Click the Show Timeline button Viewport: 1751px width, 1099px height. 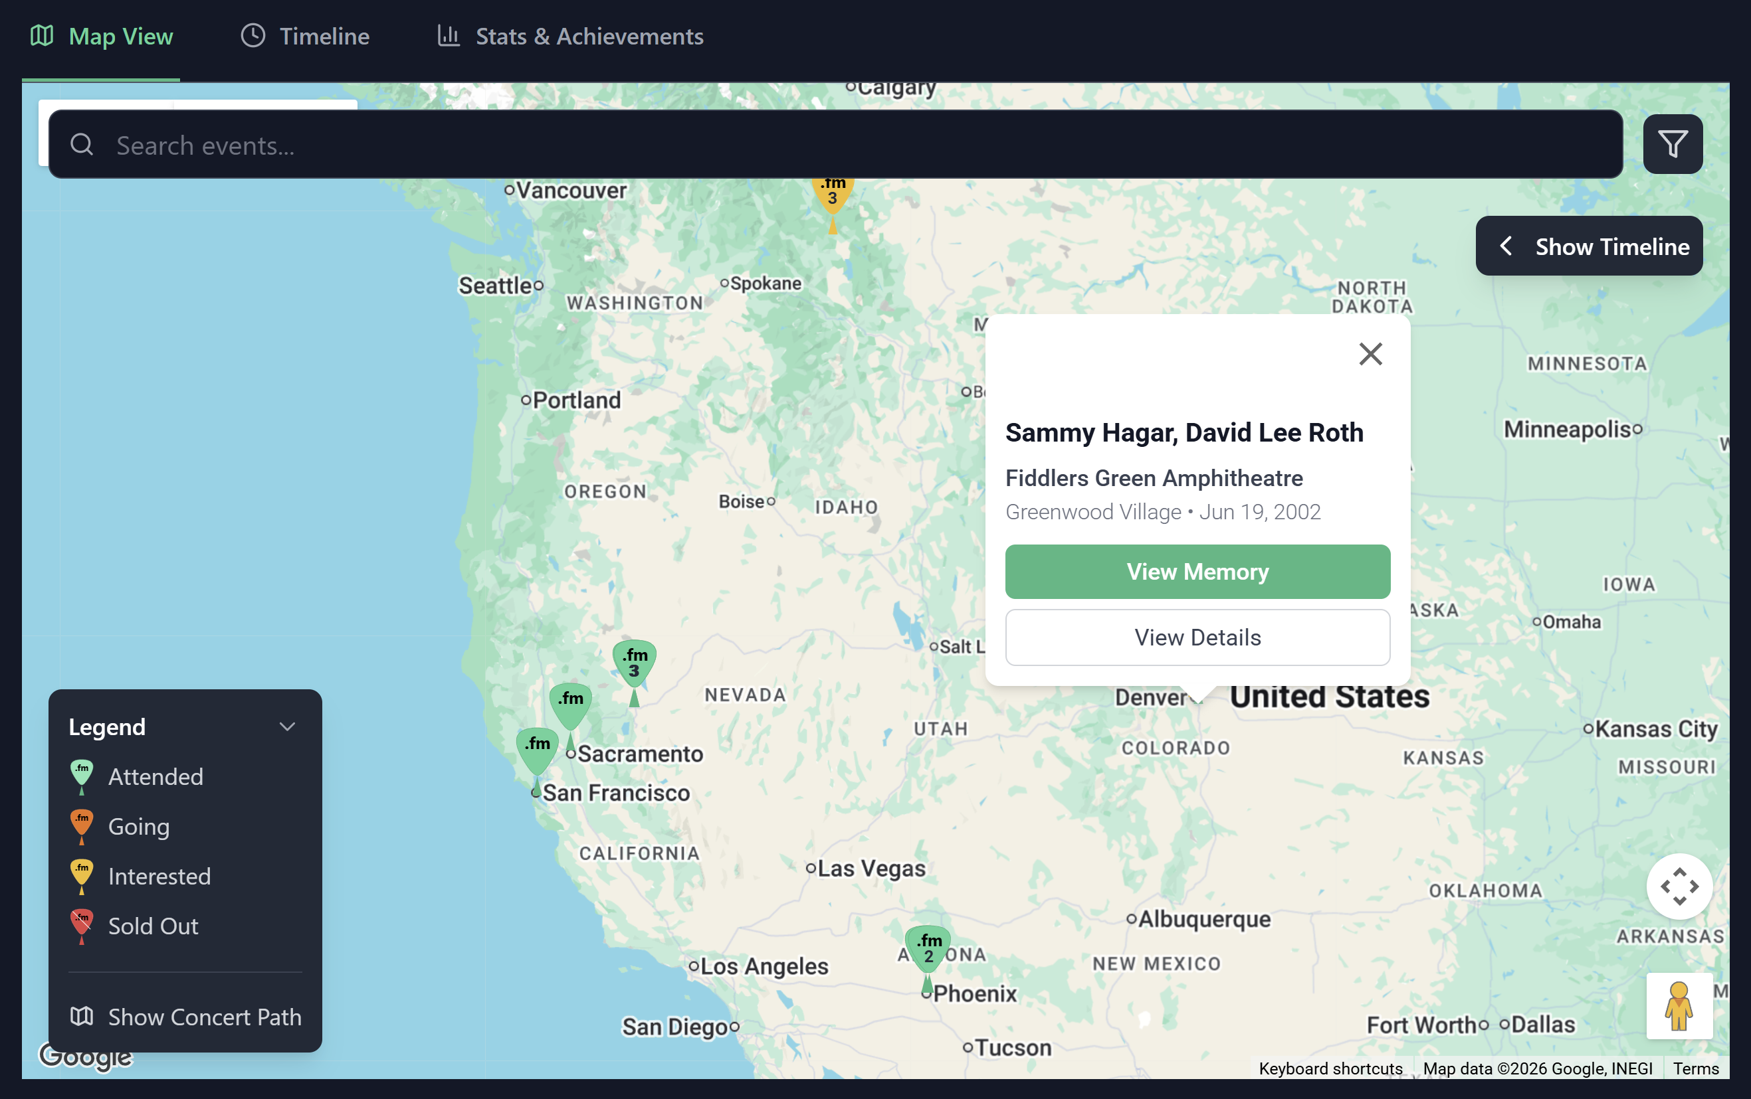coord(1589,246)
